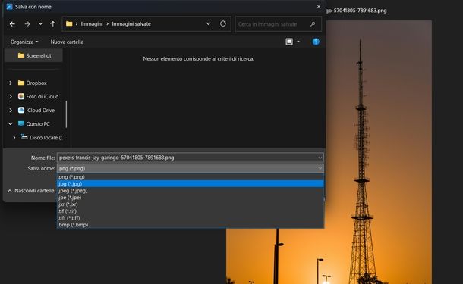Click Nascondi cartelle toggle

pos(30,191)
